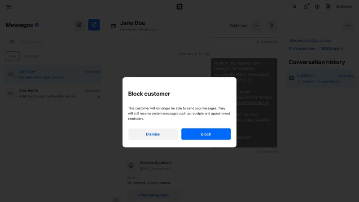
Task: Switch to the Assistant tab
Action: 31,56
